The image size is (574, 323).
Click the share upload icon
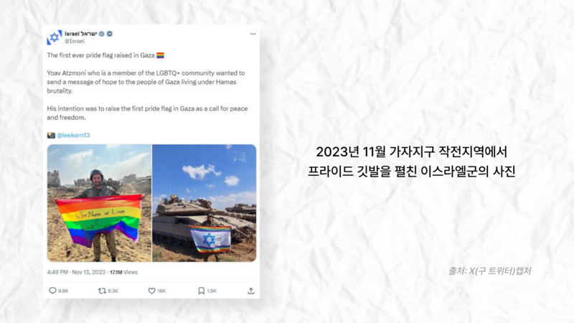[x=250, y=291]
